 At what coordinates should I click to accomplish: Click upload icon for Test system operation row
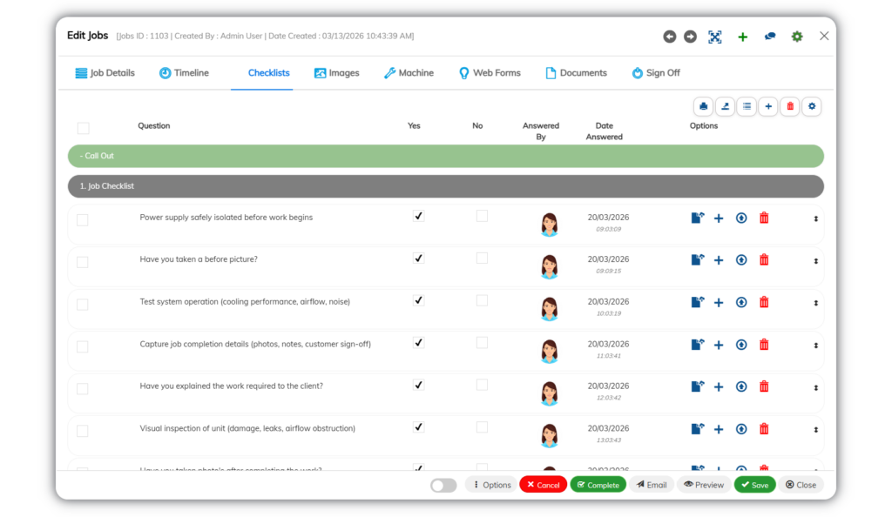741,302
